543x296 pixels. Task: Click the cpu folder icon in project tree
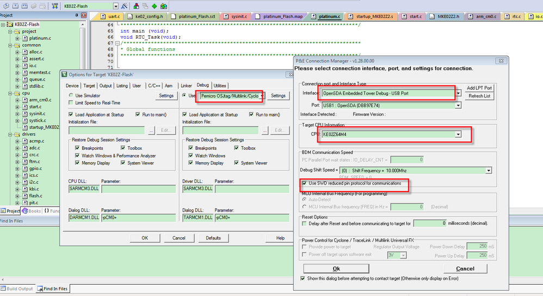pyautogui.click(x=17, y=93)
